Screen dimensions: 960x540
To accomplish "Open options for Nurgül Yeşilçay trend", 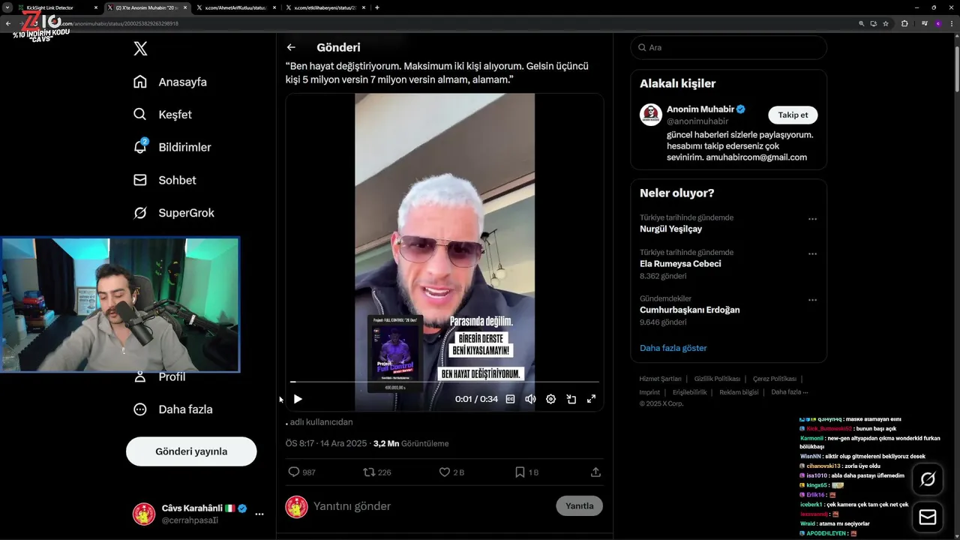I will (812, 219).
